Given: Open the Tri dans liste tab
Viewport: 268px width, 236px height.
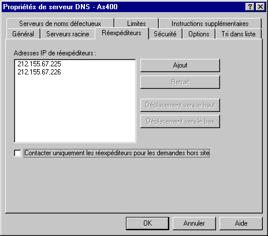Looking at the screenshot, I should [x=239, y=34].
